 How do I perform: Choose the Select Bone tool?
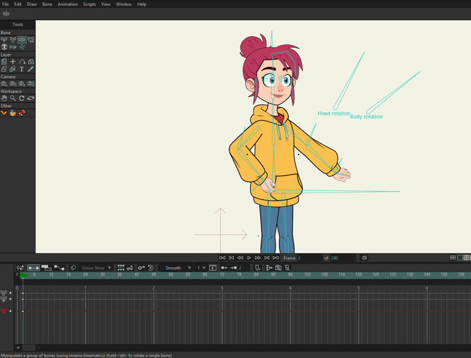4,40
